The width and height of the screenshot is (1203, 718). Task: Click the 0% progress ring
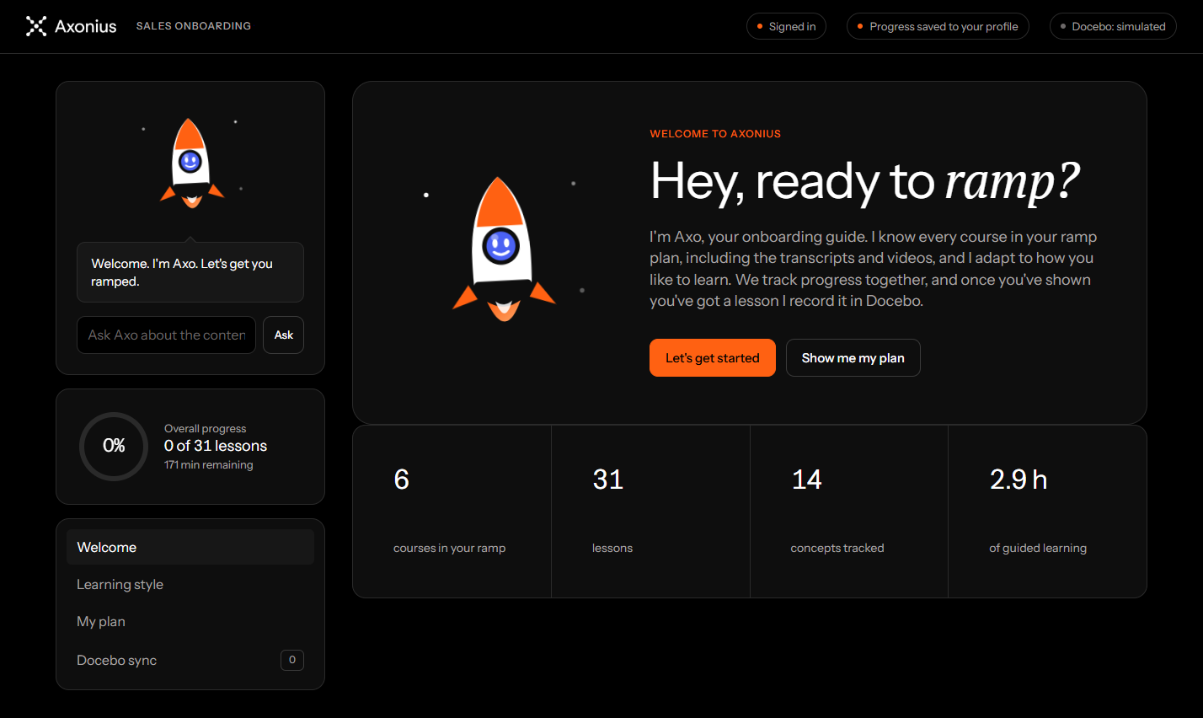tap(114, 446)
